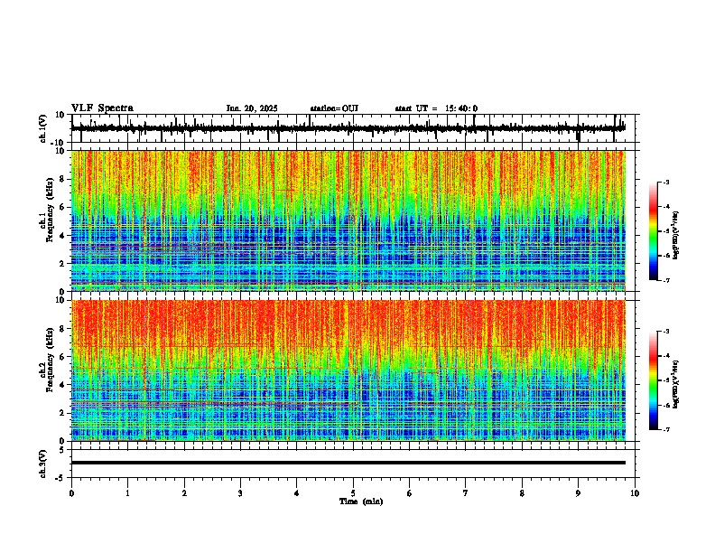Click the "ch.1(V)" waveform axis label
715x553 pixels.
pyautogui.click(x=43, y=128)
